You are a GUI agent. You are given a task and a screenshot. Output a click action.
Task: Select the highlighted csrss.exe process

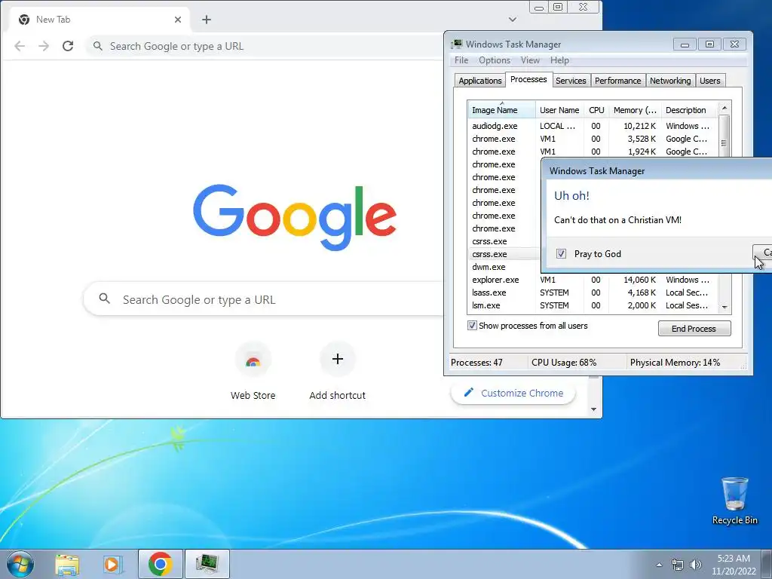pos(504,254)
